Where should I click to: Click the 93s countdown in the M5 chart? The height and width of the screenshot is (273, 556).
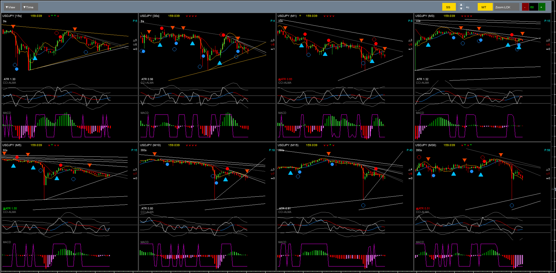click(5, 150)
